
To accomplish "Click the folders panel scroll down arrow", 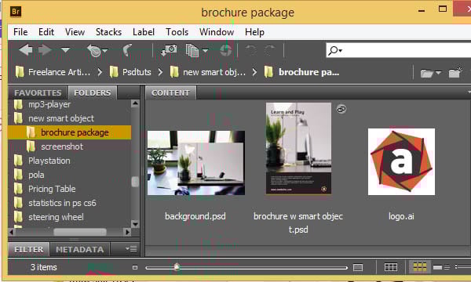I will click(135, 224).
